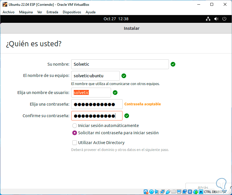The width and height of the screenshot is (232, 195).
Task: Open the Entrada menu
Action: coord(52,12)
